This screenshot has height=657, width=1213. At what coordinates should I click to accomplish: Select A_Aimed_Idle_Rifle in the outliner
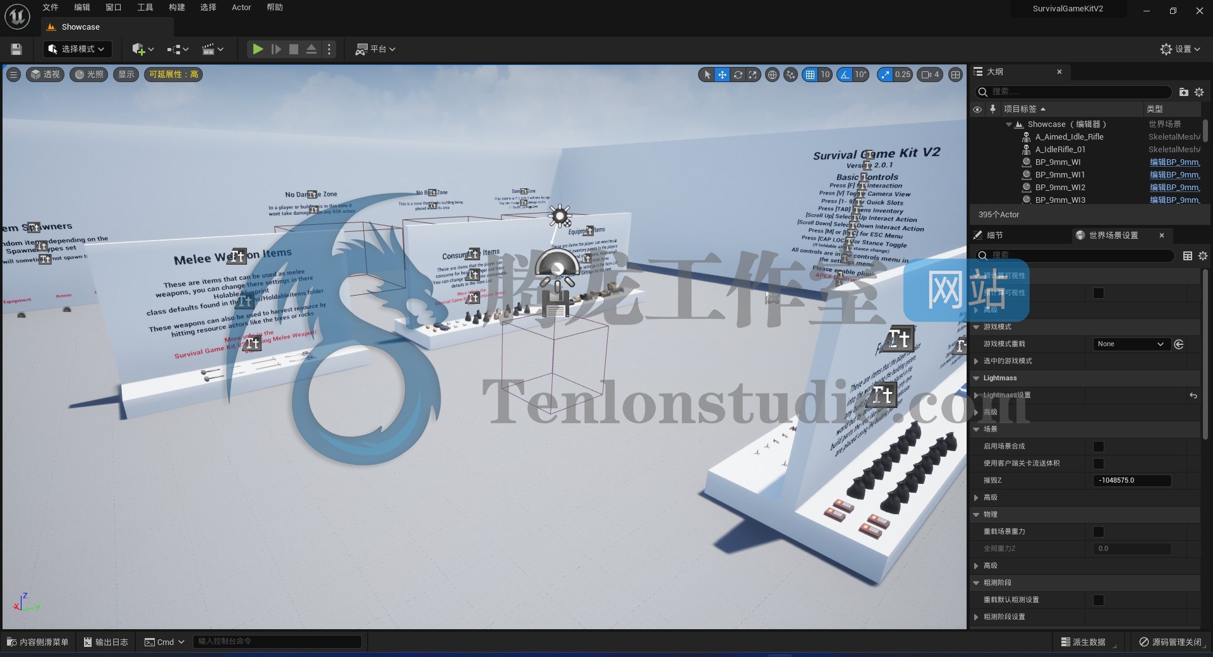[1069, 137]
